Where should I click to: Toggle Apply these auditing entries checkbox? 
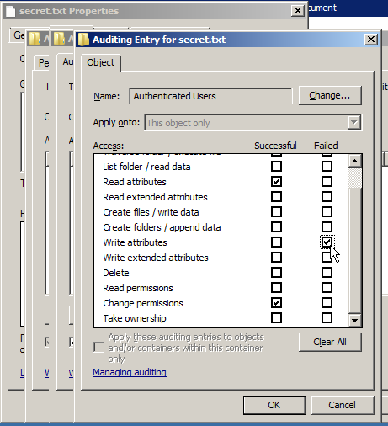click(98, 348)
